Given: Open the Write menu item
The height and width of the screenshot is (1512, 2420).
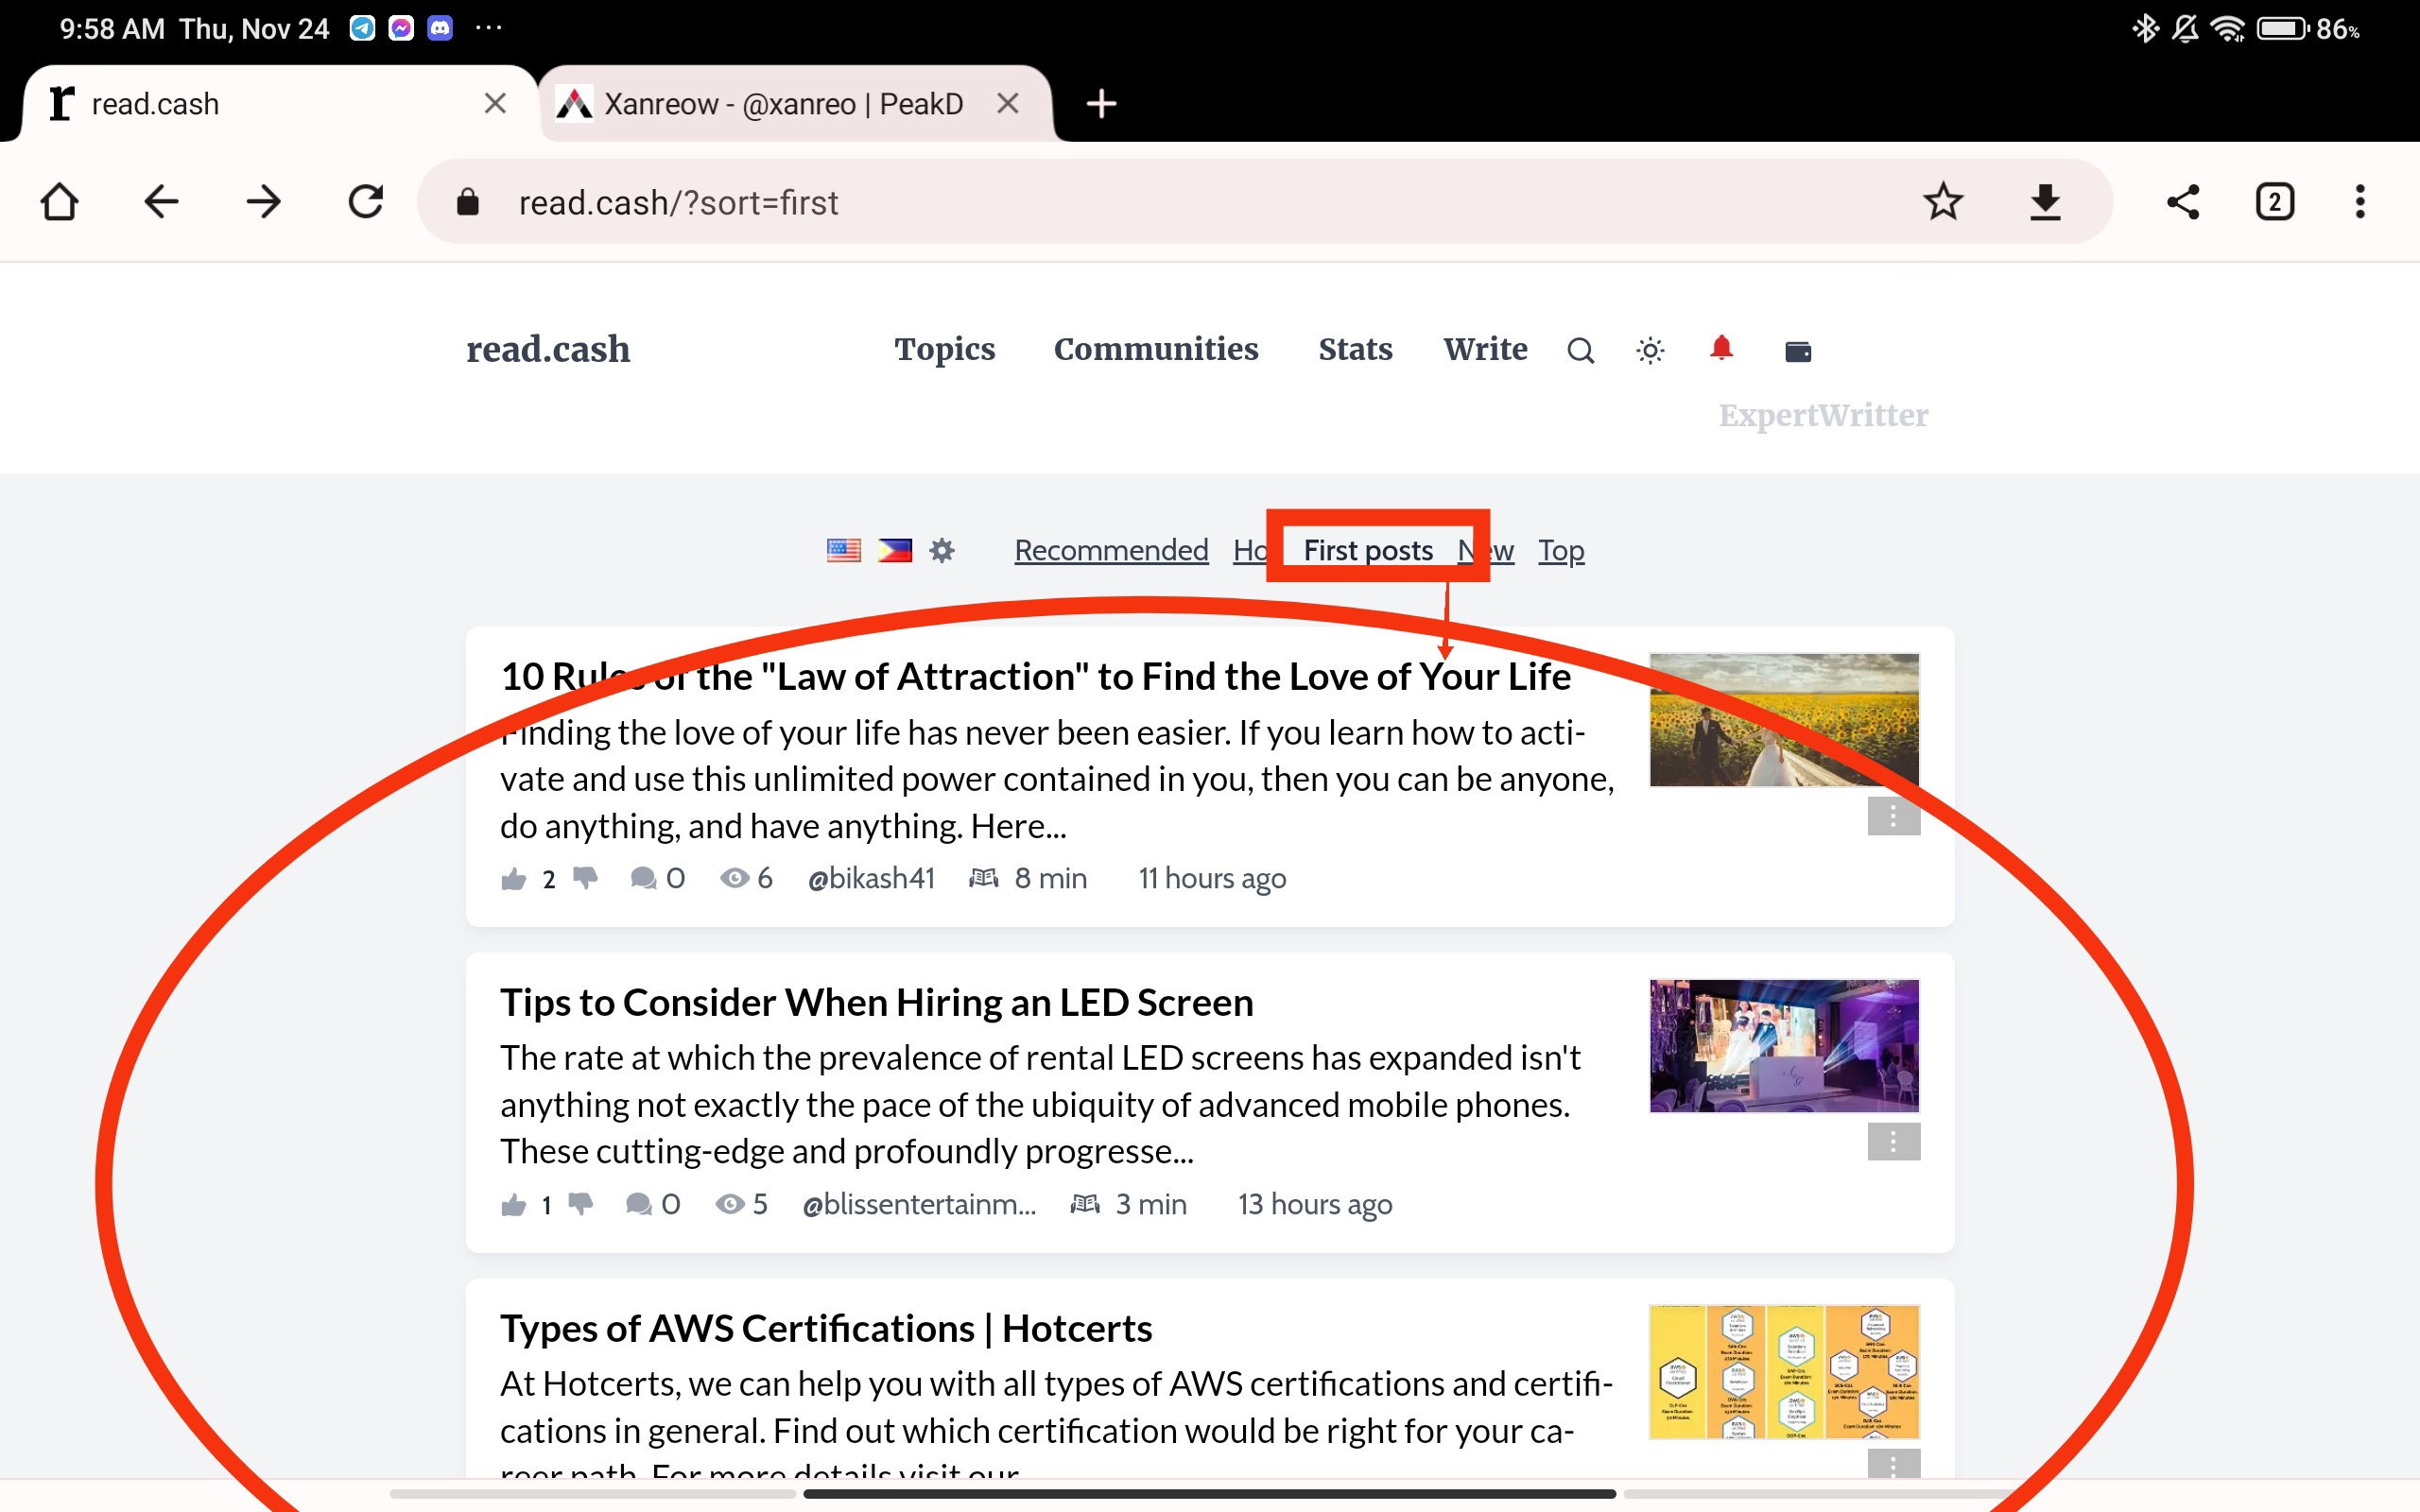Looking at the screenshot, I should (x=1485, y=349).
